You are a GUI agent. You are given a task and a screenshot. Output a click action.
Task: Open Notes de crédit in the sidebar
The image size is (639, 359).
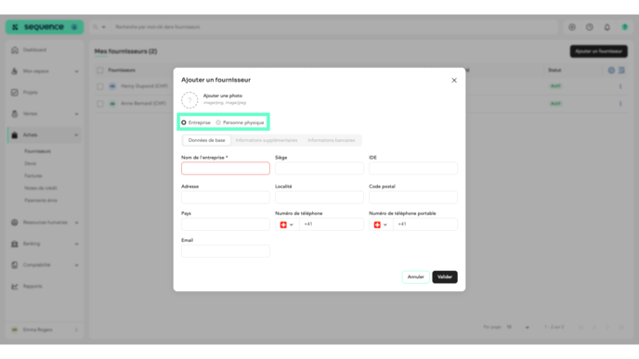(41, 188)
